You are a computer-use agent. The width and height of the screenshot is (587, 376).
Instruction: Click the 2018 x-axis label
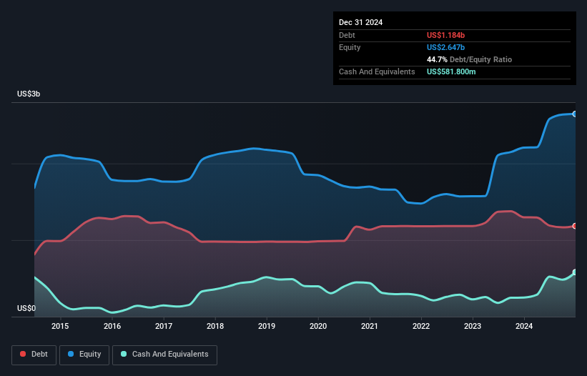click(x=215, y=326)
